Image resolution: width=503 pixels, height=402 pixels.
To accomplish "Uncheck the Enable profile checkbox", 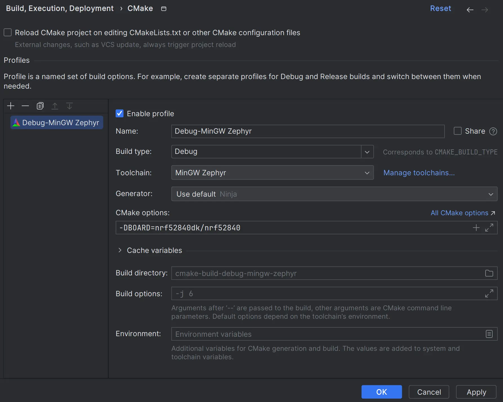I will [120, 114].
